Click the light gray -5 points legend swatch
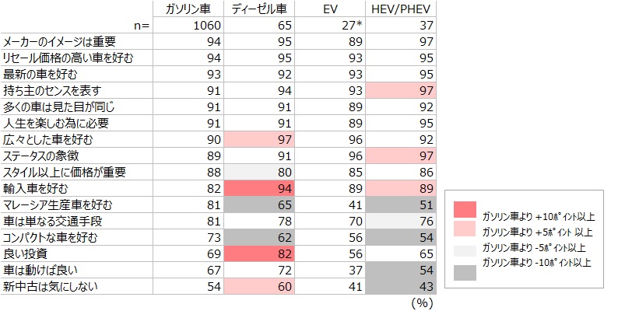625x311 pixels. pos(465,251)
